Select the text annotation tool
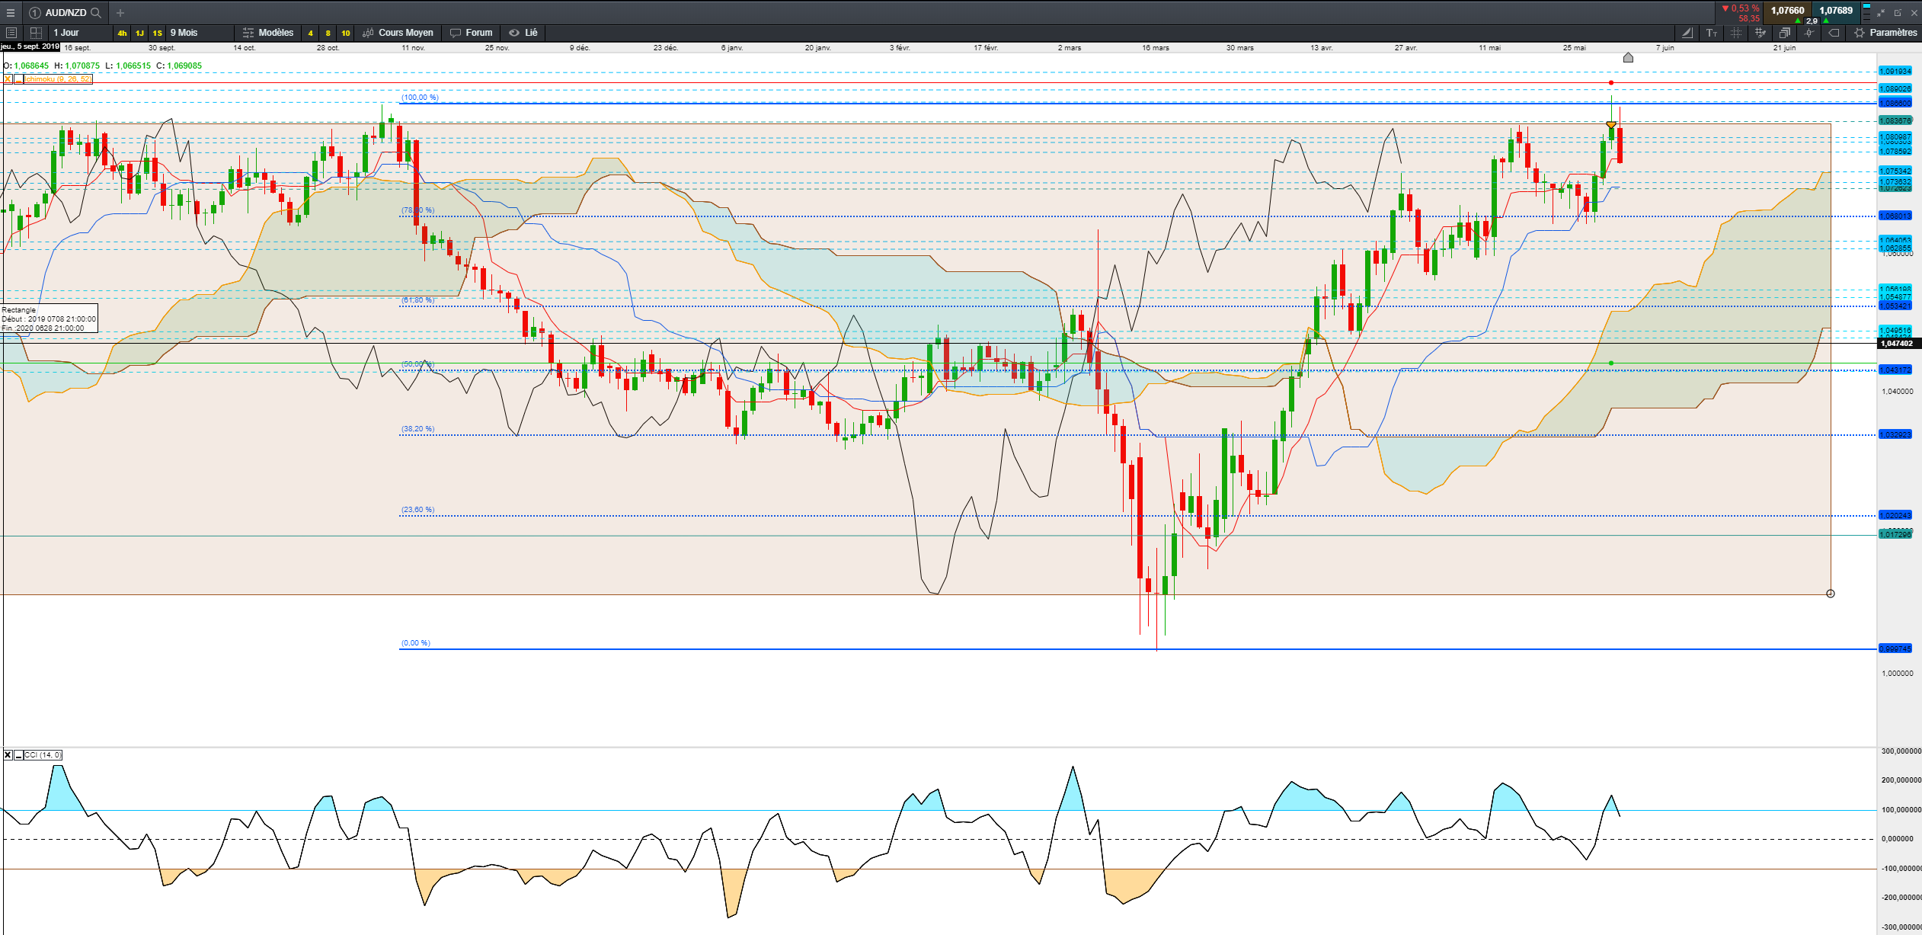The width and height of the screenshot is (1922, 935). coord(1712,33)
